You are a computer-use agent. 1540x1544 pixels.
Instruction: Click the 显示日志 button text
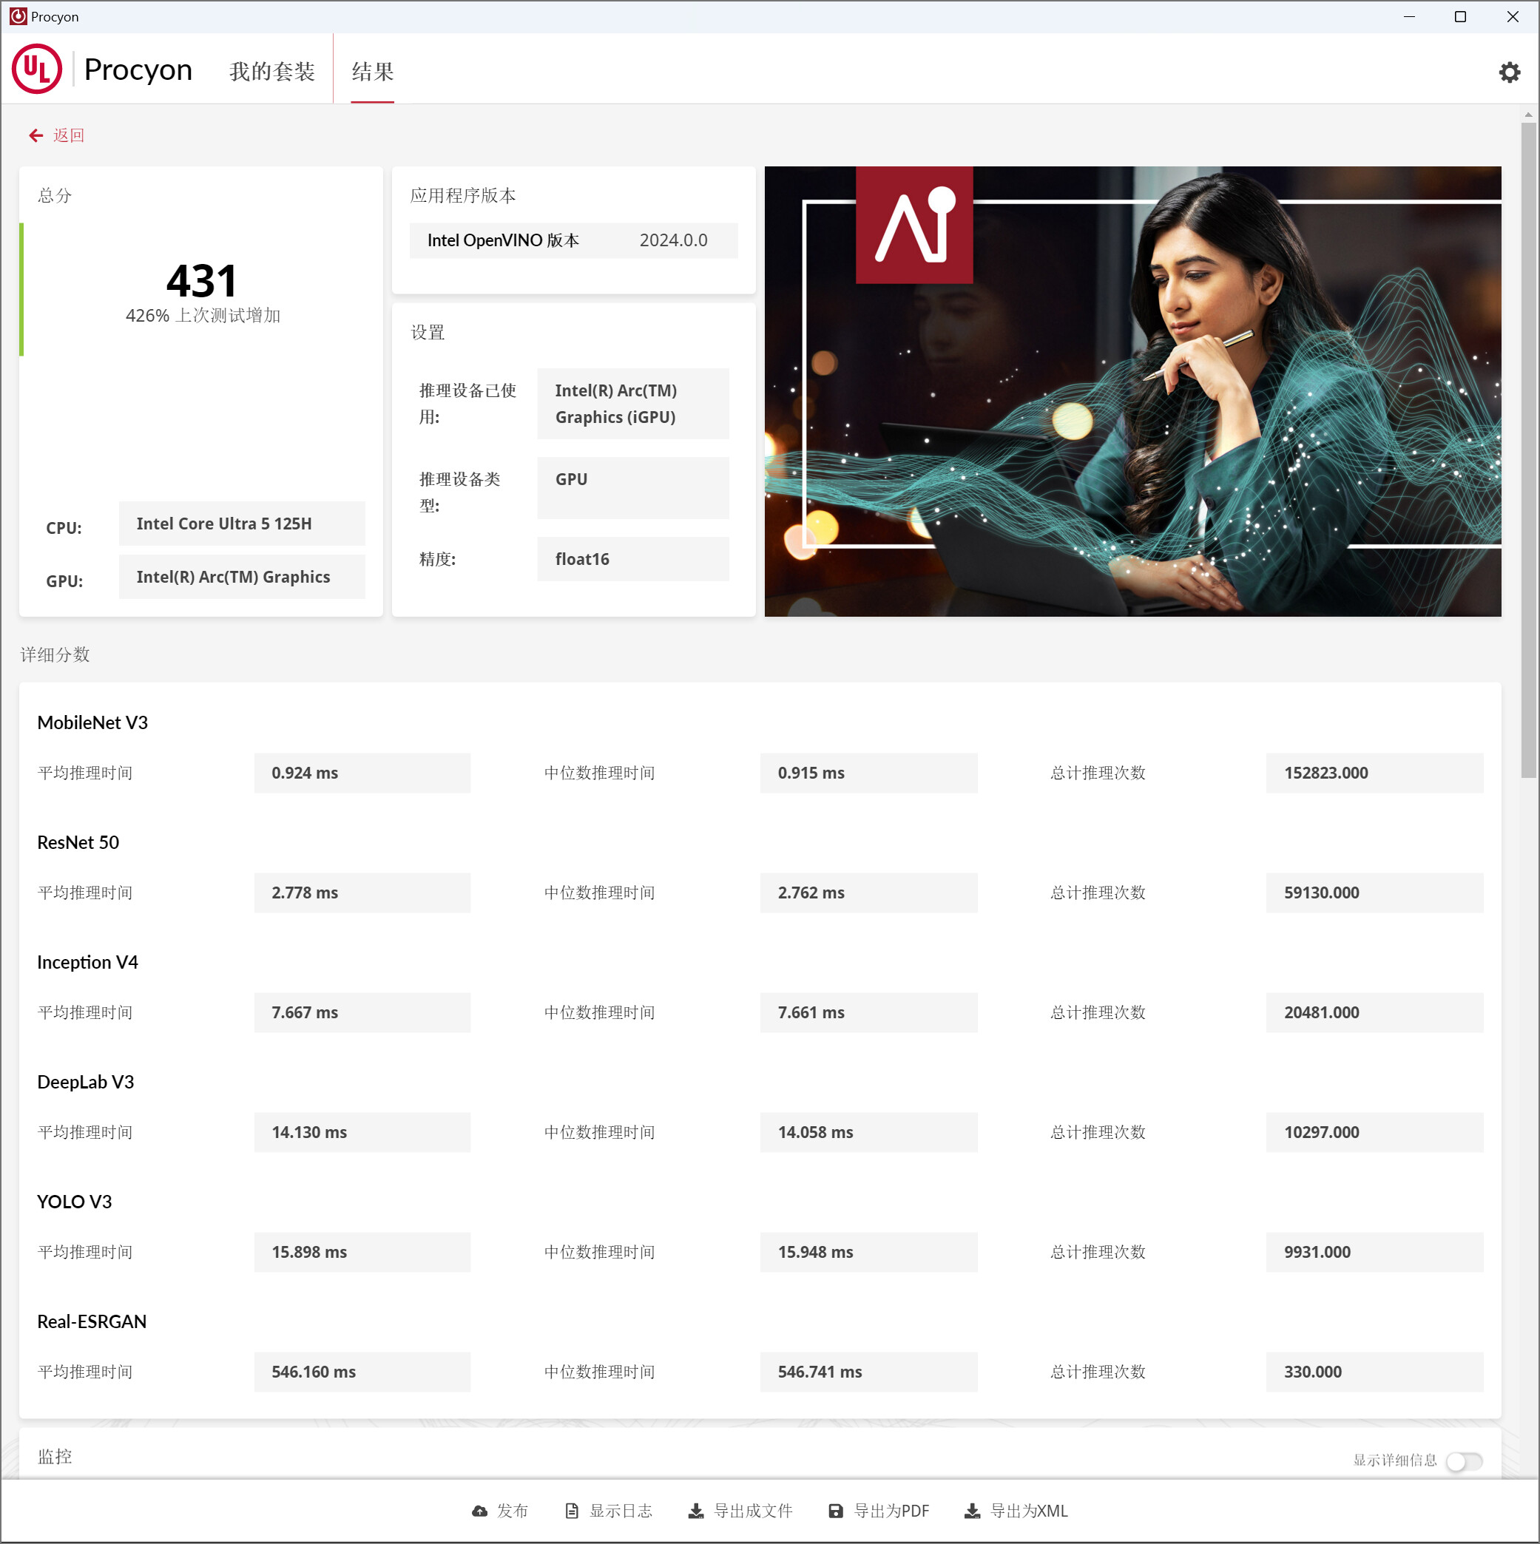621,1511
